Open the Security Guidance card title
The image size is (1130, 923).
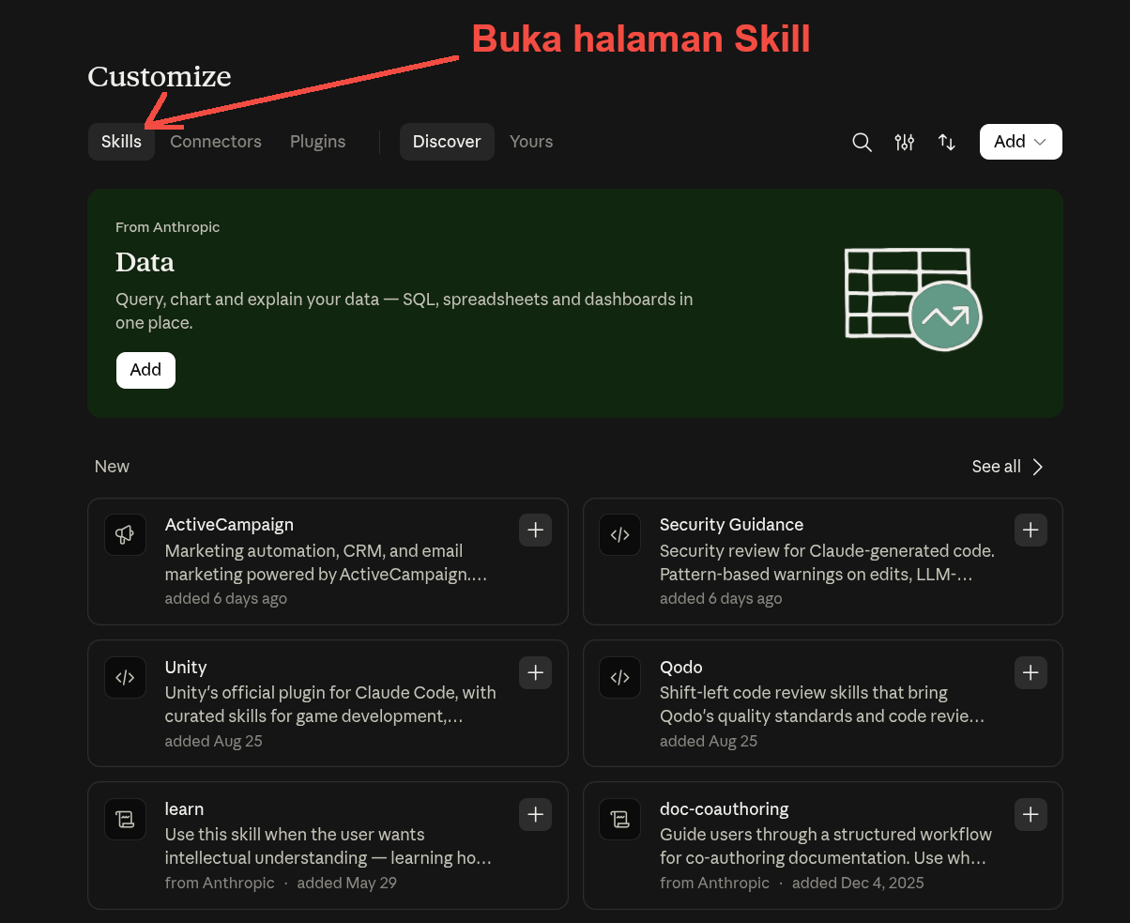point(731,525)
